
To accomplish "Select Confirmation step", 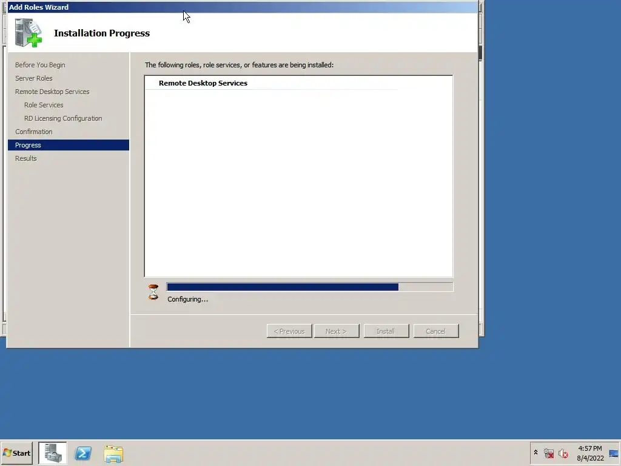I will point(34,132).
